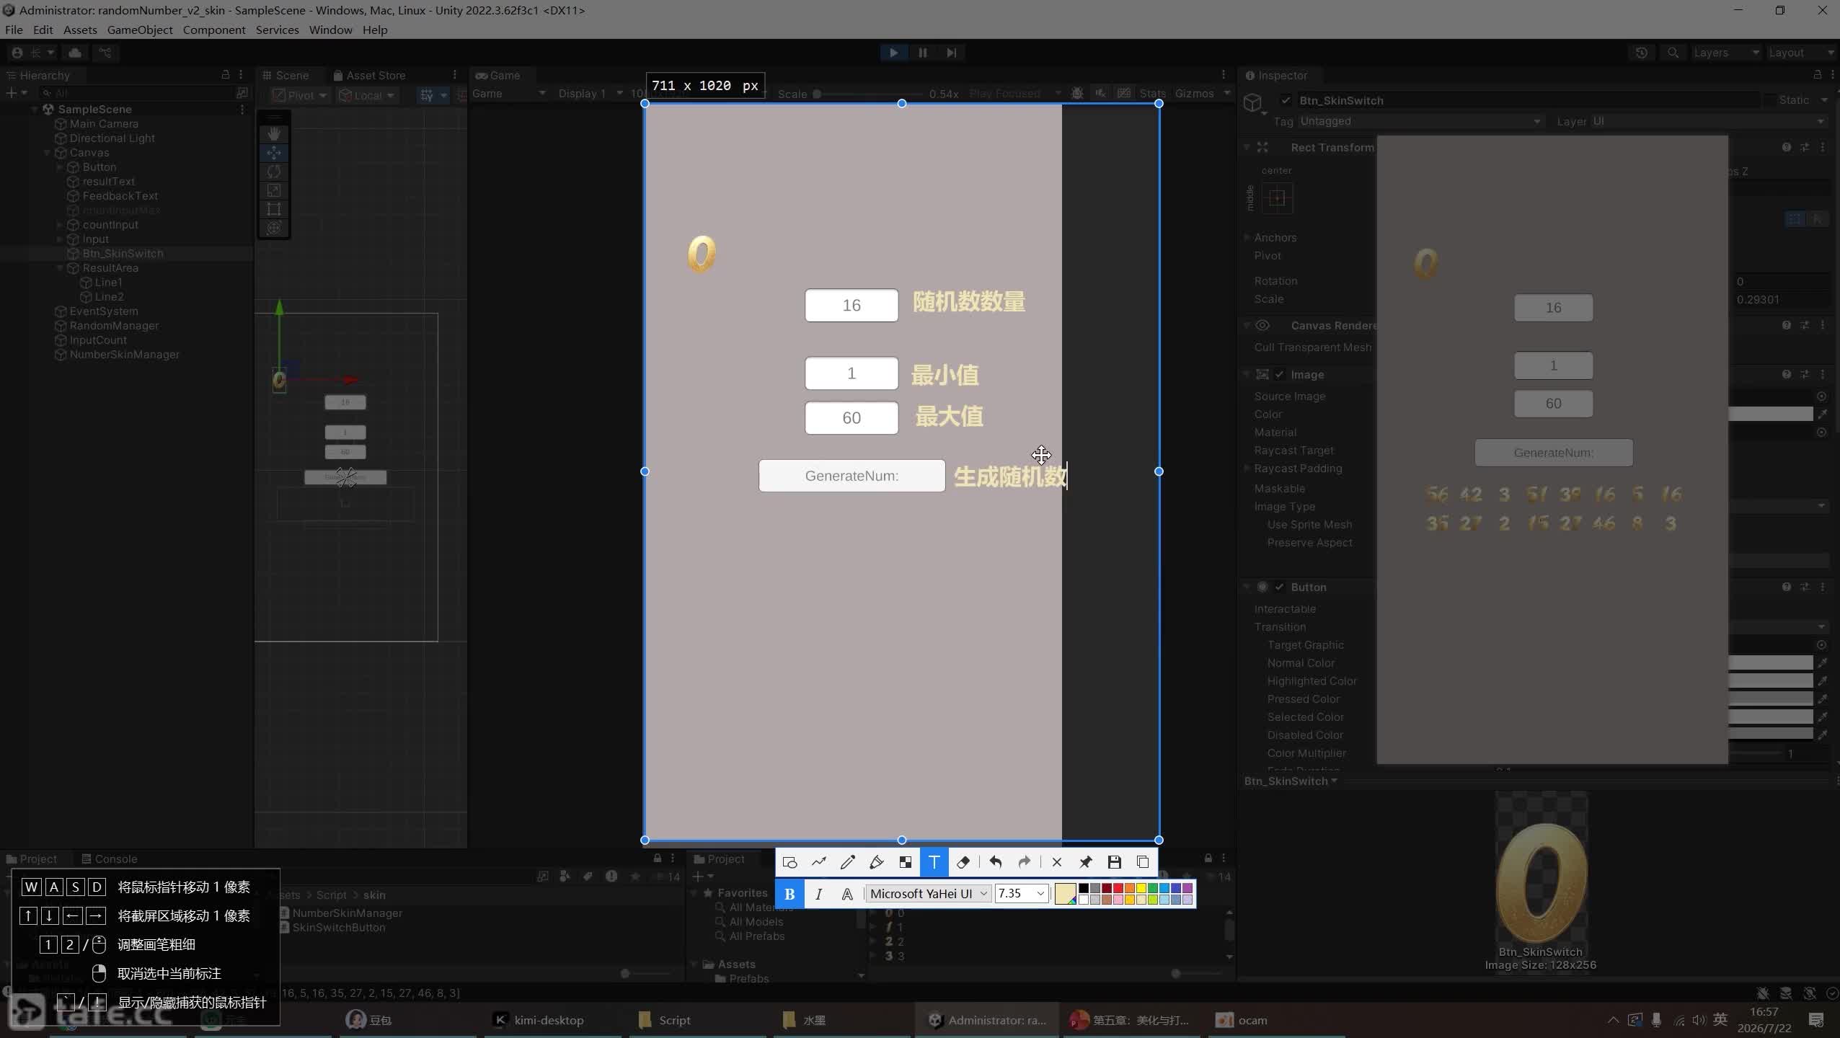Select the mosaic blur tool

pos(906,862)
